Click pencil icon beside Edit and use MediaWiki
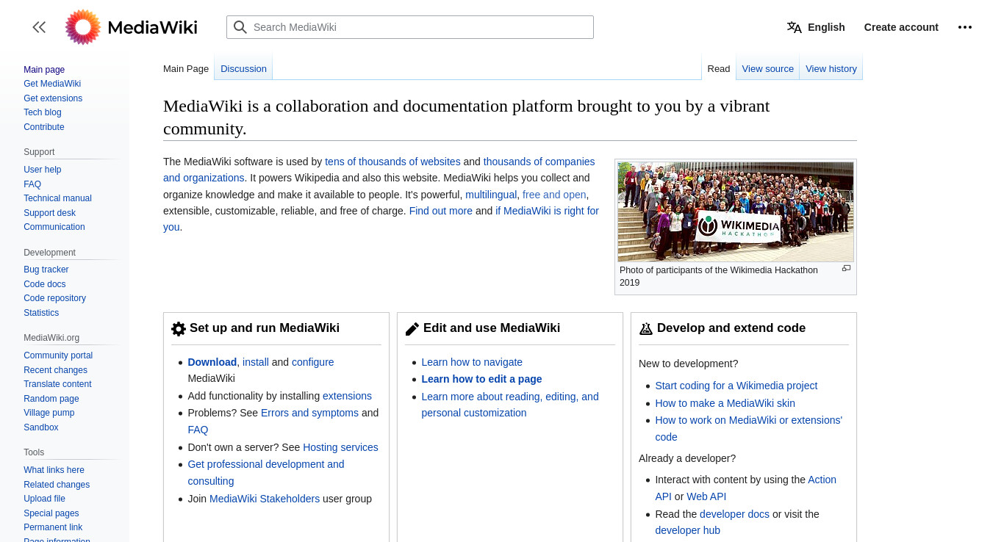This screenshot has height=542, width=1004. click(x=412, y=329)
